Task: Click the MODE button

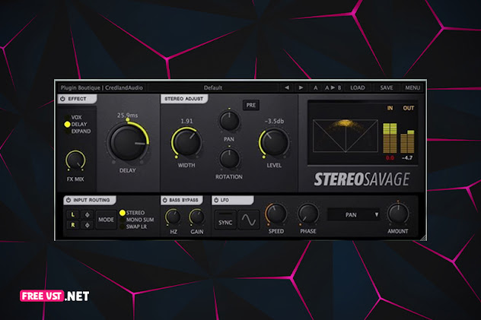Action: coord(106,220)
